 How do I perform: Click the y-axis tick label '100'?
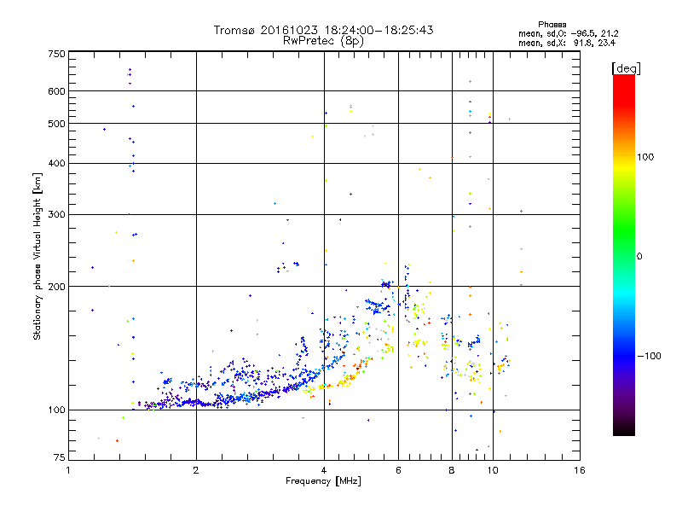click(56, 410)
